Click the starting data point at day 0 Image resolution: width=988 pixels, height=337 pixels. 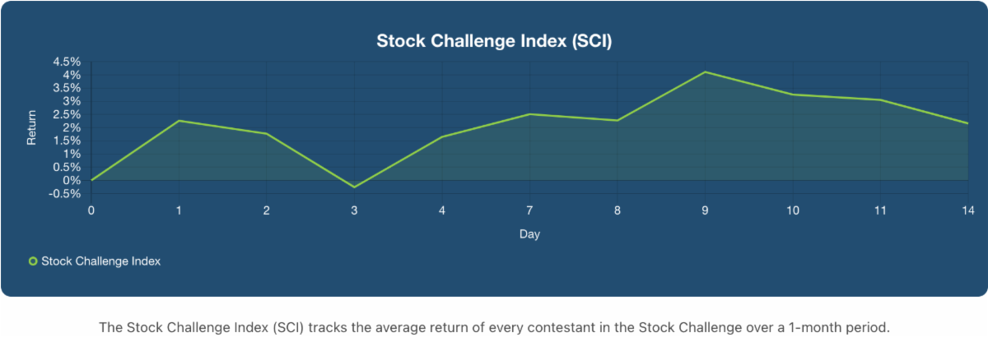pyautogui.click(x=91, y=180)
